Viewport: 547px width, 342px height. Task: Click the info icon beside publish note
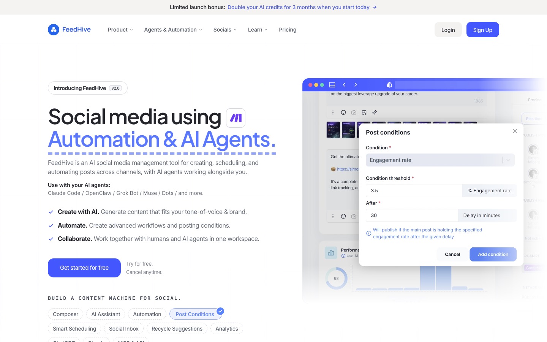tap(368, 233)
